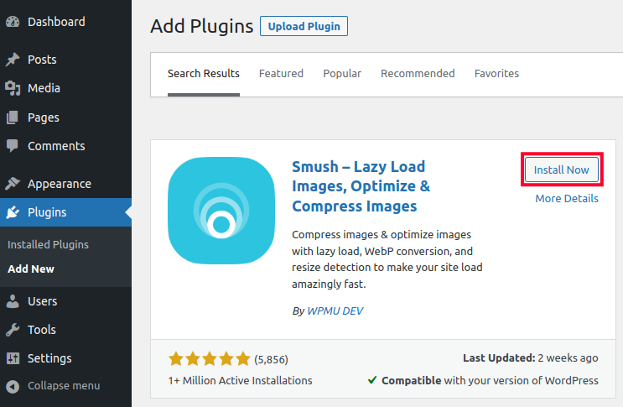Click the Tools wrench icon

[x=13, y=330]
